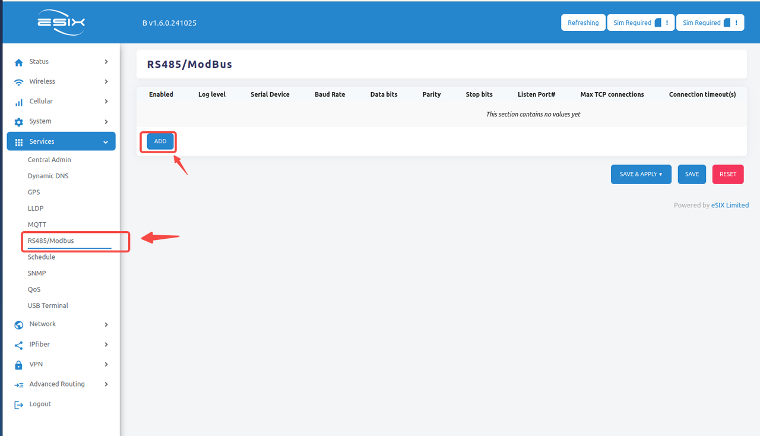Click the Logout exit icon
Screen dimensions: 760x436
18,405
